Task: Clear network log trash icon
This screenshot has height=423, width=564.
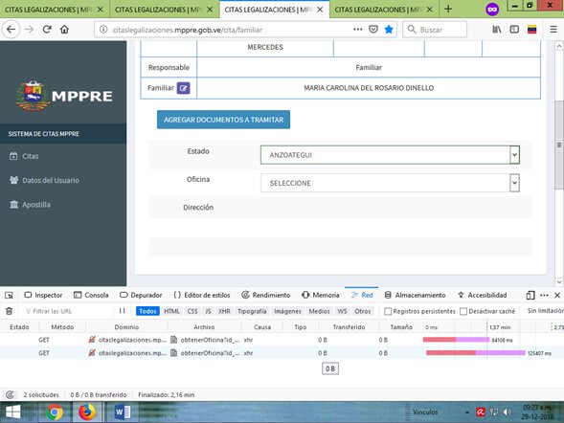Action: pos(9,311)
